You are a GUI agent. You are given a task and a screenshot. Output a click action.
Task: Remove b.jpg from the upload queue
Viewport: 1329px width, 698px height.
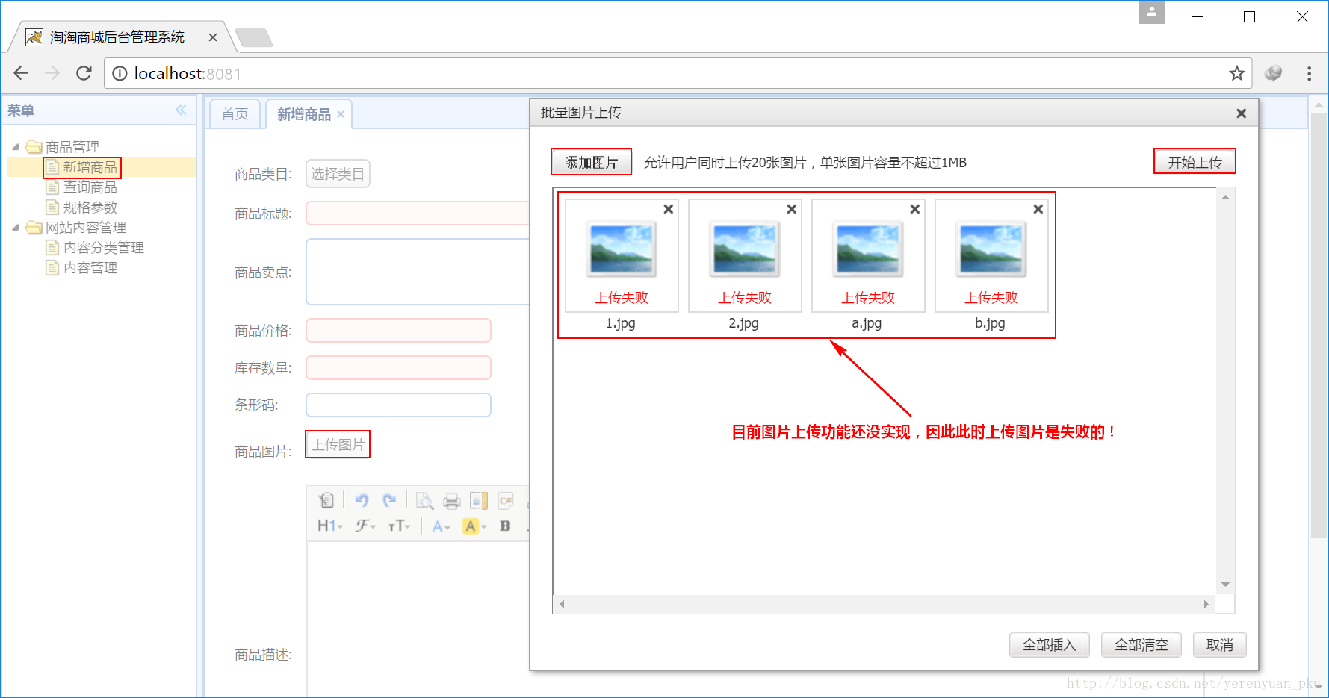coord(1038,209)
